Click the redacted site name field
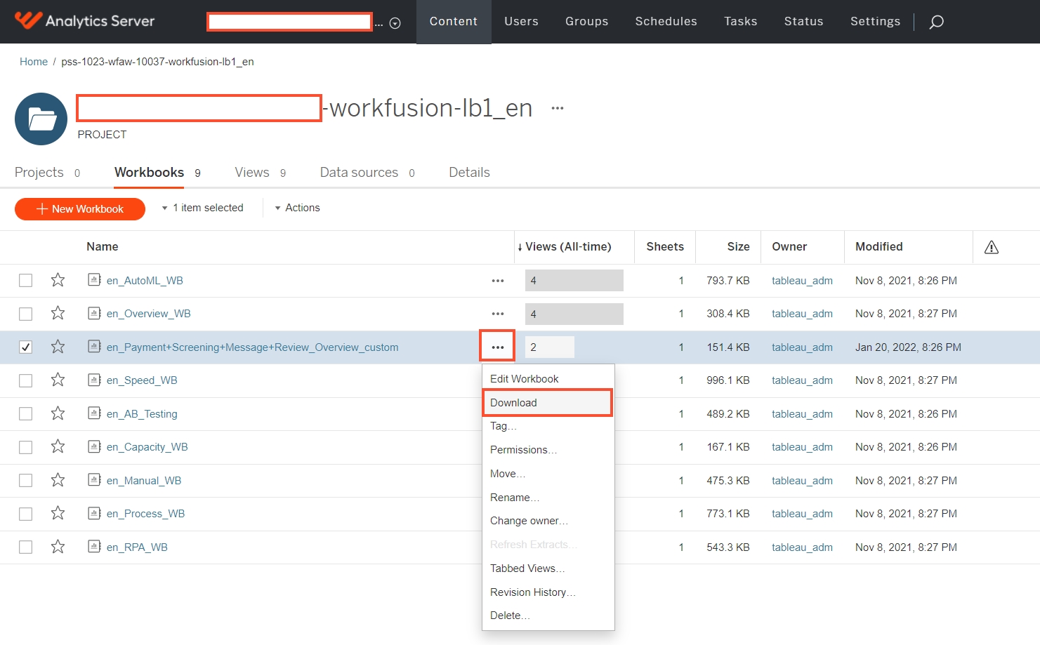 coord(289,22)
